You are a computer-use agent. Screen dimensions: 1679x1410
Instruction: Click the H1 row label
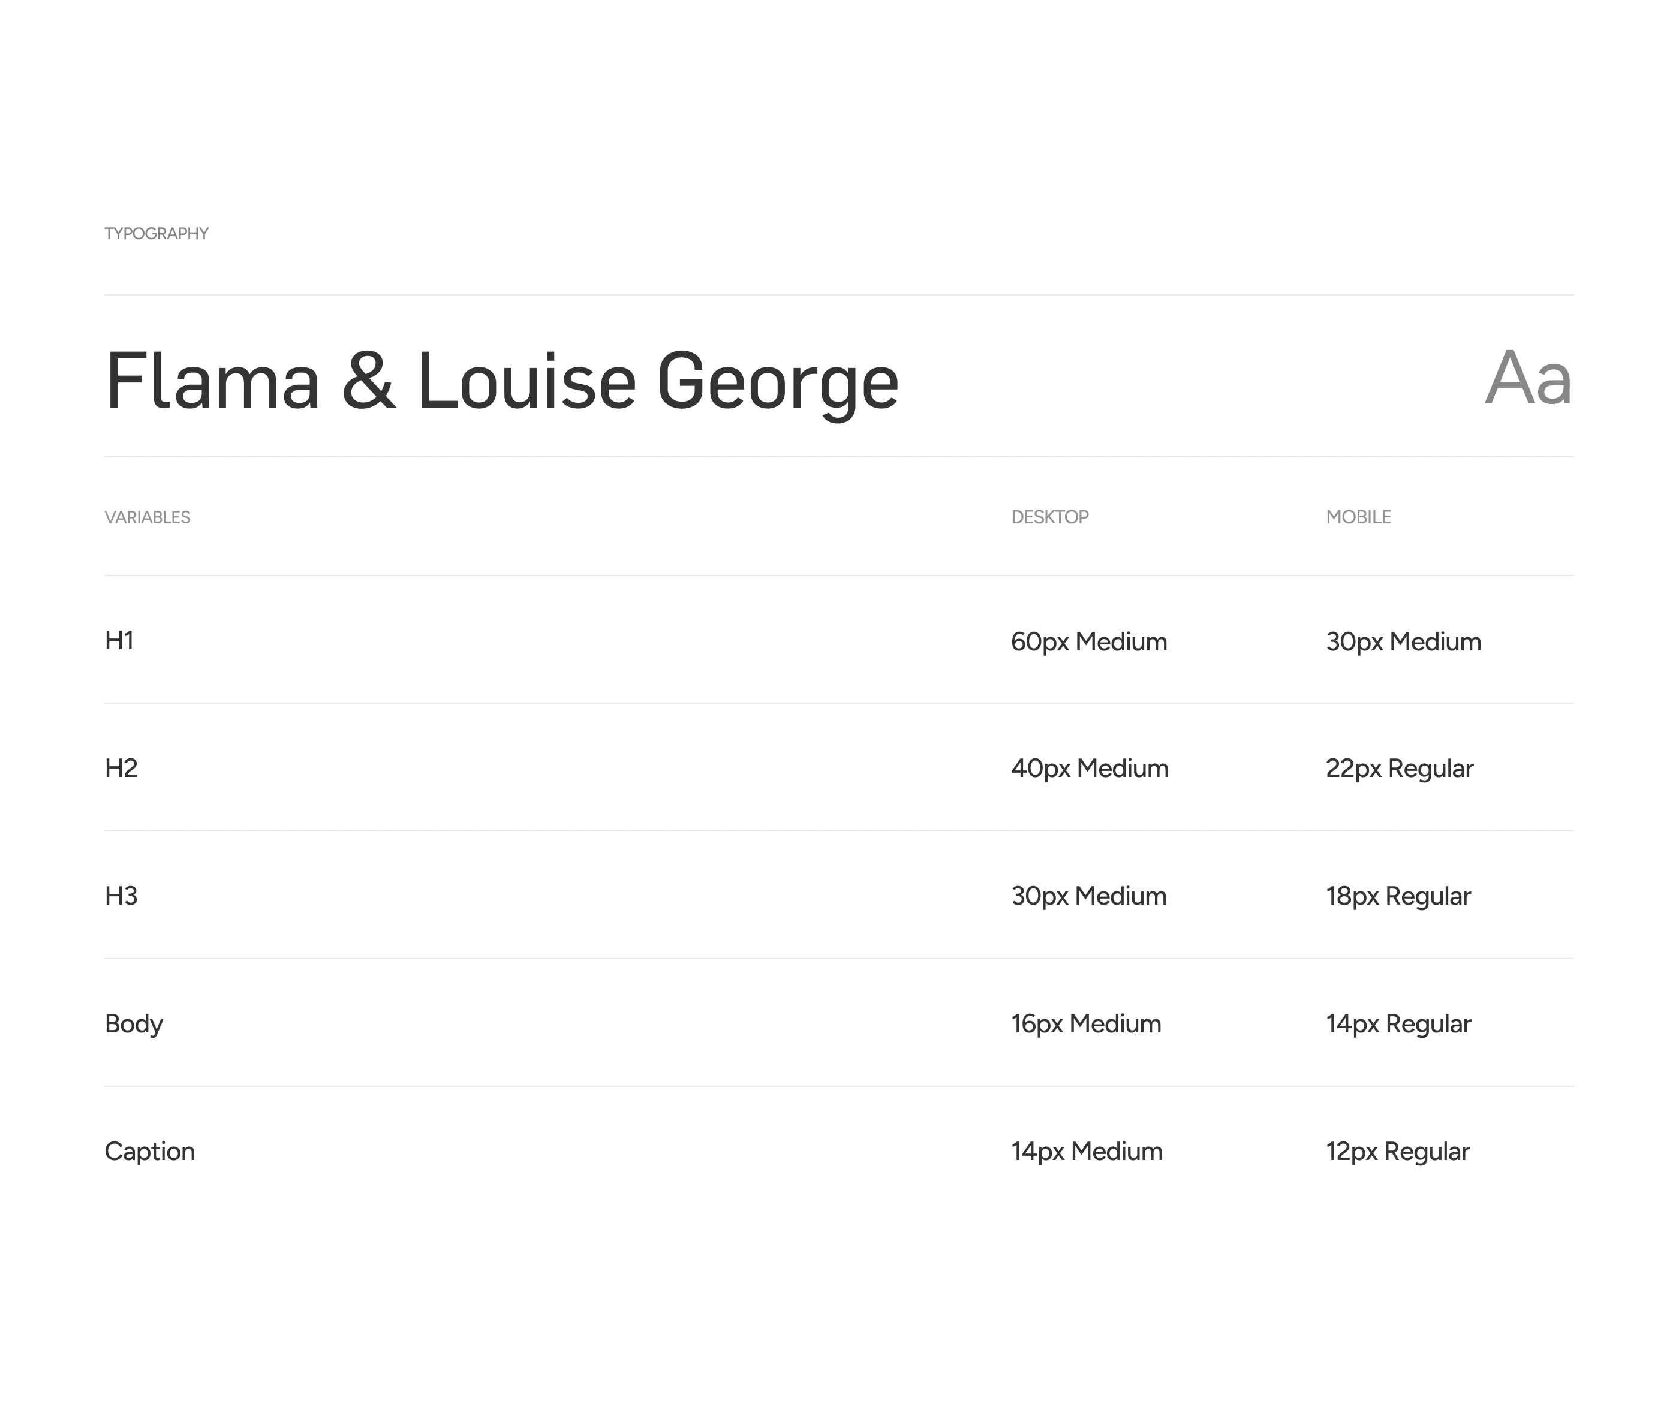(119, 640)
